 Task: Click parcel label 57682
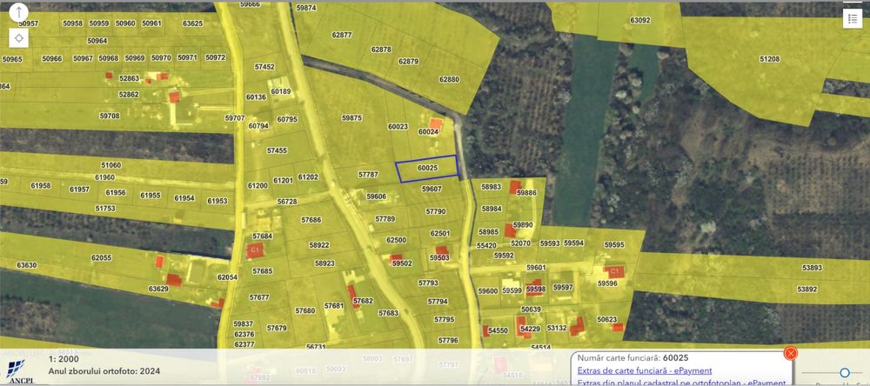363,301
